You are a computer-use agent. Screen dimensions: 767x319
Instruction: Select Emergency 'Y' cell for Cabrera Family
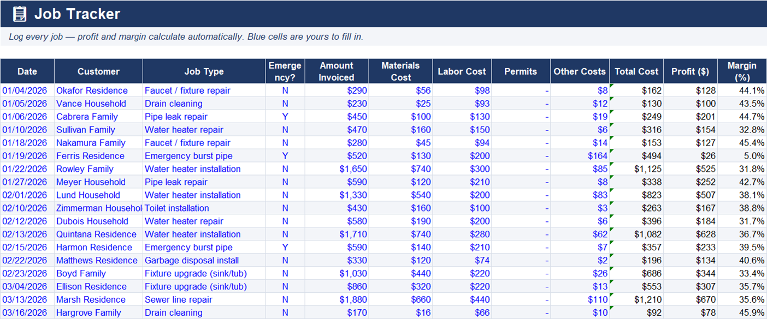coord(285,117)
